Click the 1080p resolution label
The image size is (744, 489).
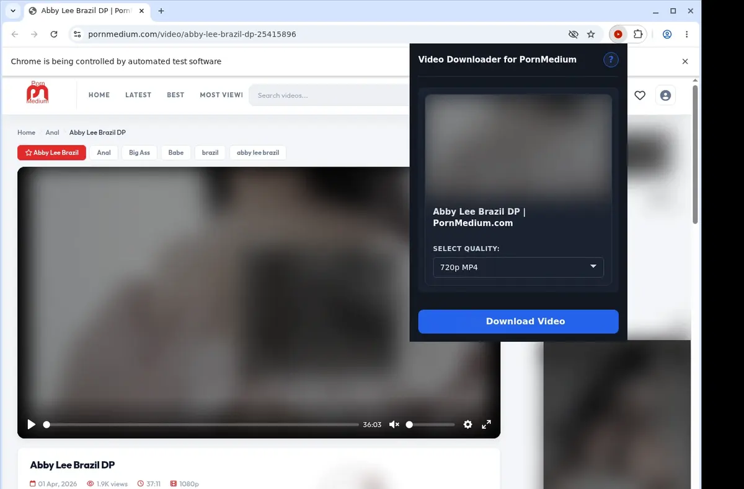189,484
